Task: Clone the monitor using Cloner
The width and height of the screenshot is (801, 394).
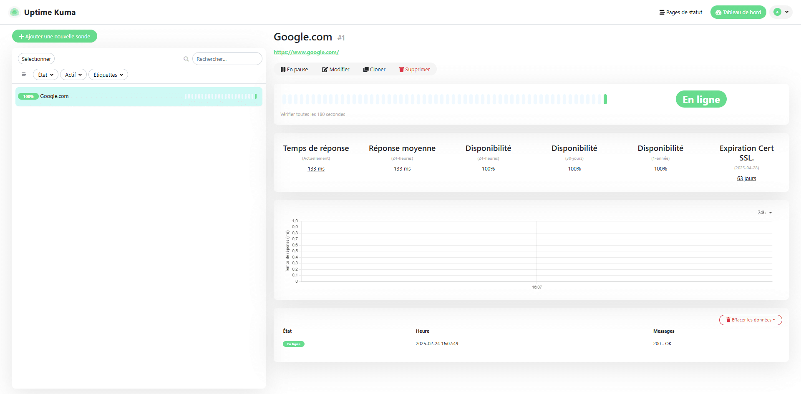Action: pyautogui.click(x=374, y=70)
